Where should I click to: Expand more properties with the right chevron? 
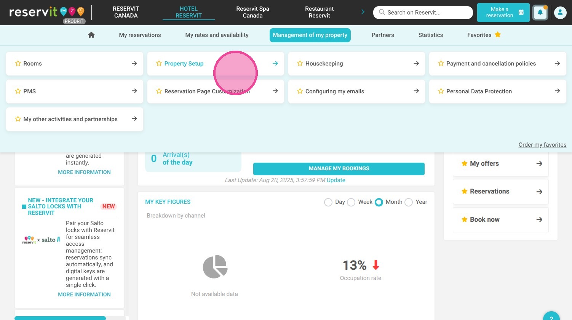click(x=363, y=12)
